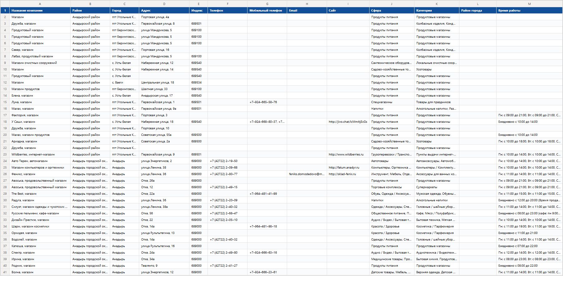563x281 pixels.
Task: Click the 'Адрес' header cell
Action: [164, 11]
